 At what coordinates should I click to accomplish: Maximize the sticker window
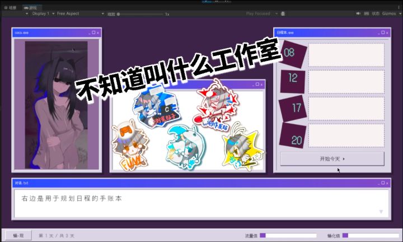(x=257, y=84)
